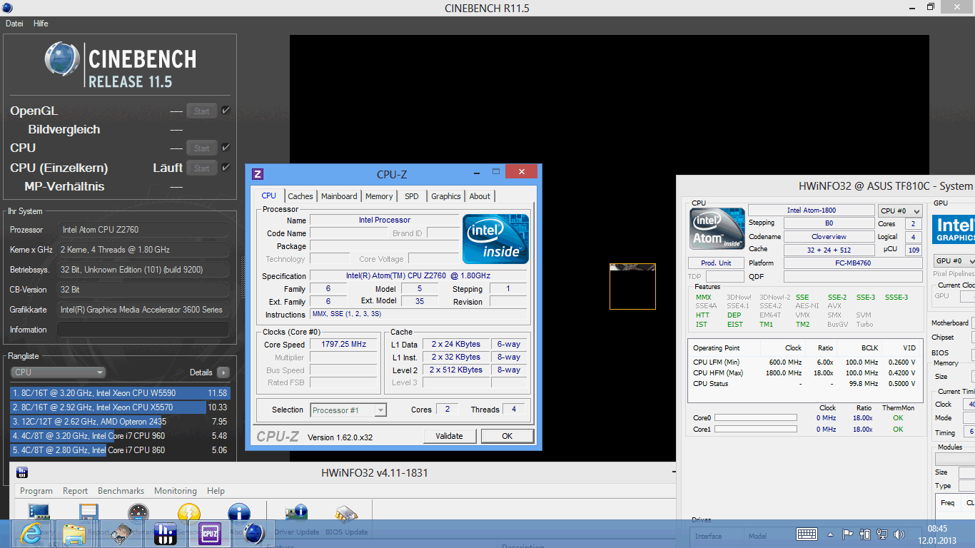The image size is (975, 548).
Task: Open Benchmarks menu in HWiNFO32
Action: click(x=121, y=491)
